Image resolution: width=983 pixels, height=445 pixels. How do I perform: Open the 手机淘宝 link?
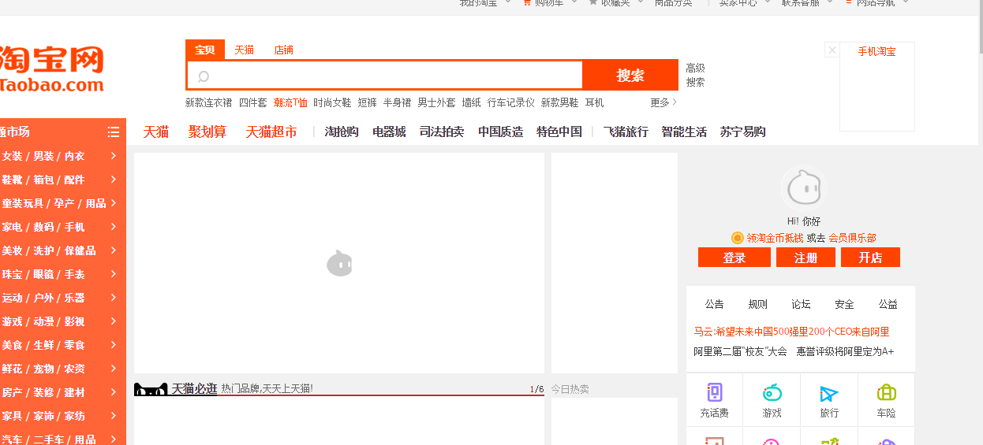pos(877,52)
